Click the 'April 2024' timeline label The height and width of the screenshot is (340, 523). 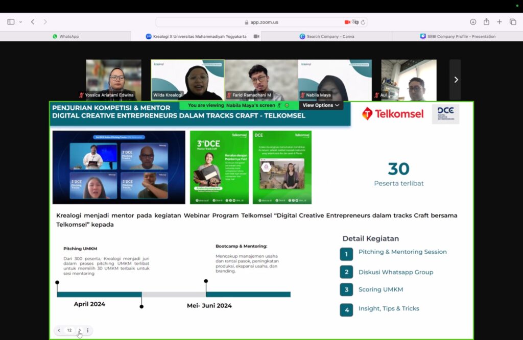89,304
